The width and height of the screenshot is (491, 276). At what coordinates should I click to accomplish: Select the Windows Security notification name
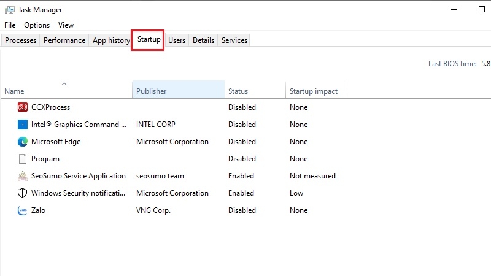click(x=79, y=193)
